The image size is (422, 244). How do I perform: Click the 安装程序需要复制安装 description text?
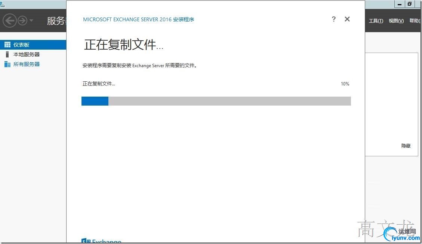140,66
